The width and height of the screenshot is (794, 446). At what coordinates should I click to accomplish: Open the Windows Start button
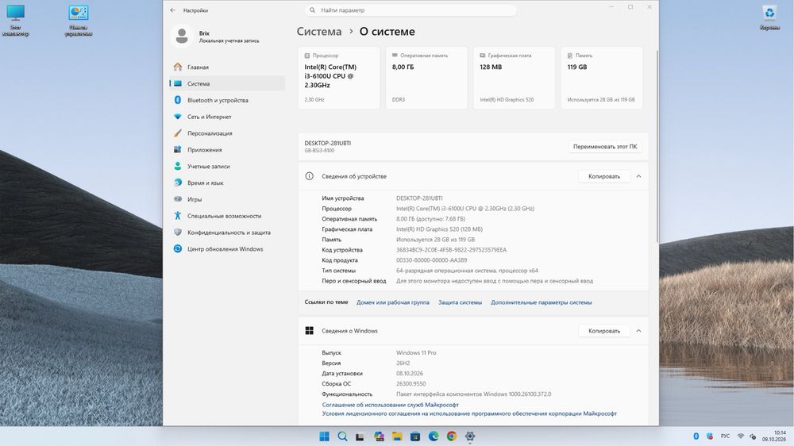325,436
